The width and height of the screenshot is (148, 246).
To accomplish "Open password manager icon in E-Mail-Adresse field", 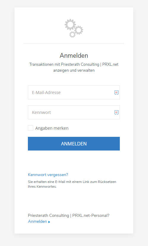I will [x=116, y=93].
